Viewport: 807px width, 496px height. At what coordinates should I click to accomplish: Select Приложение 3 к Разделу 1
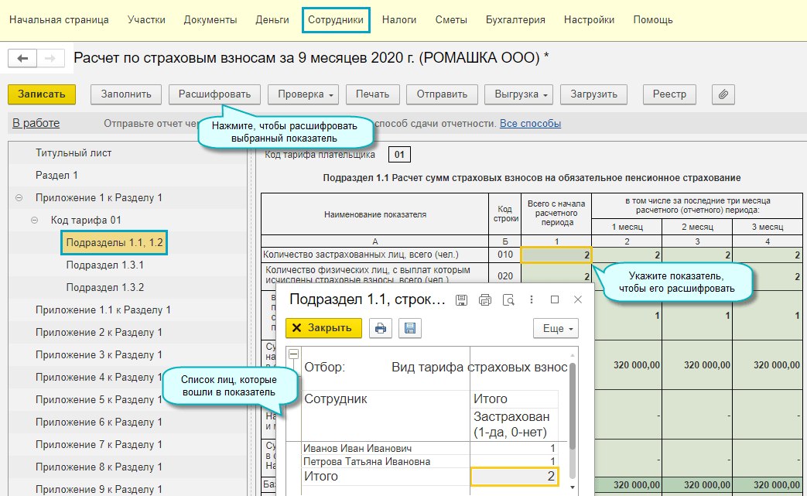point(99,355)
